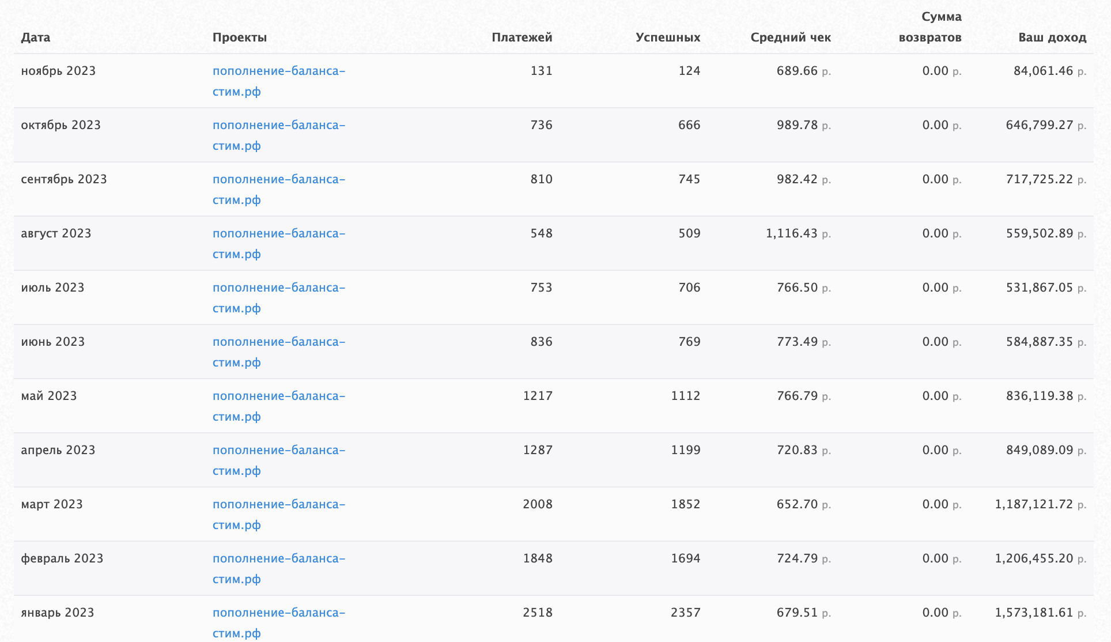The image size is (1111, 642).
Task: Open the project link in январь 2023 row
Action: [x=278, y=613]
